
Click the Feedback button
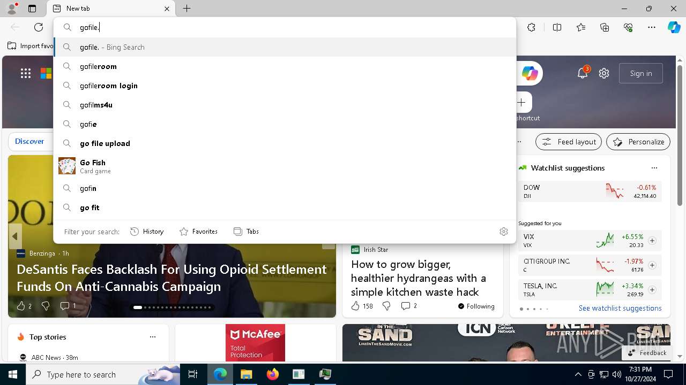pos(647,353)
